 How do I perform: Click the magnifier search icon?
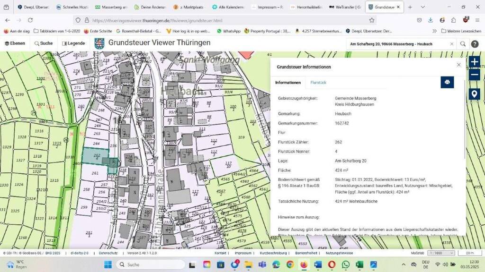coord(463,44)
